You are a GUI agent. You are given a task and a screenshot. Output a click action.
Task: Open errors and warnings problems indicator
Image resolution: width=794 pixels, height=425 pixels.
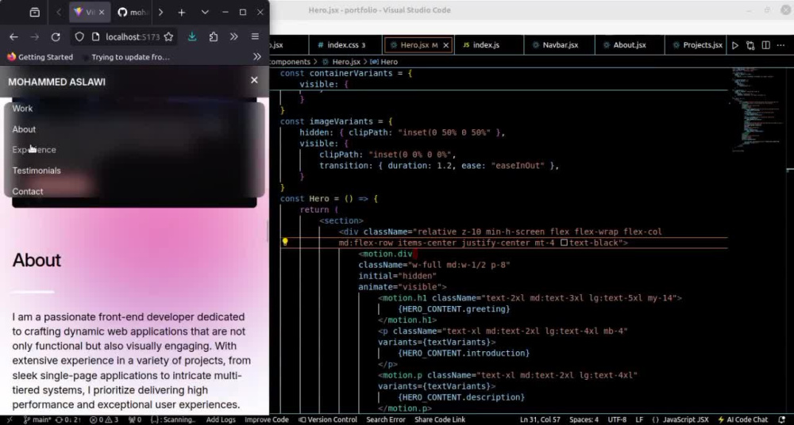[x=104, y=419]
